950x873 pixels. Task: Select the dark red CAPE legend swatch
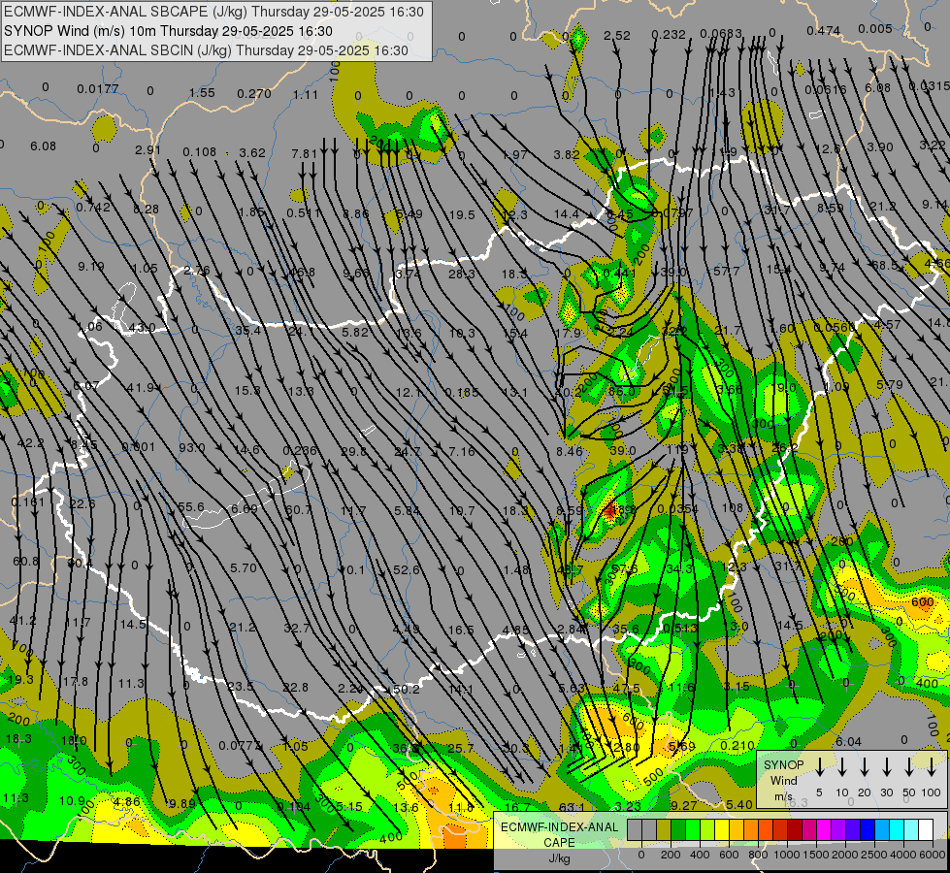795,830
